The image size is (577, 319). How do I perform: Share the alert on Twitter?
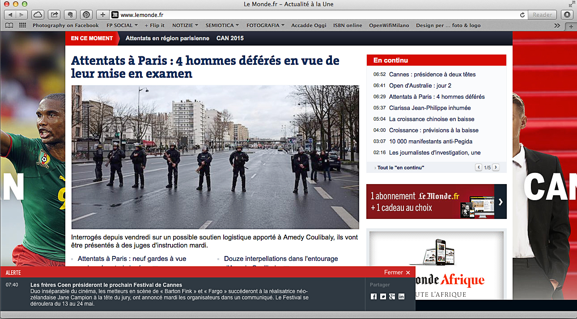click(x=383, y=296)
